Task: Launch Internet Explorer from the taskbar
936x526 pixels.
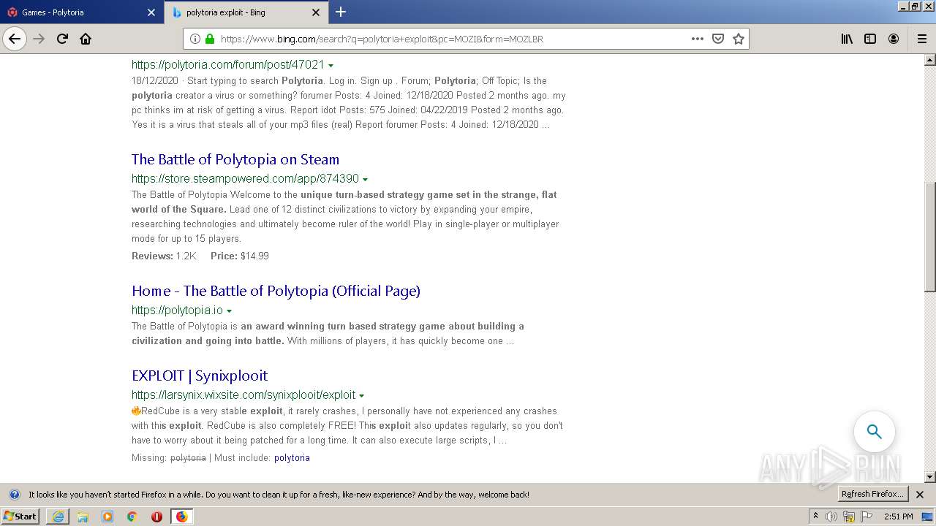Action: tap(58, 517)
